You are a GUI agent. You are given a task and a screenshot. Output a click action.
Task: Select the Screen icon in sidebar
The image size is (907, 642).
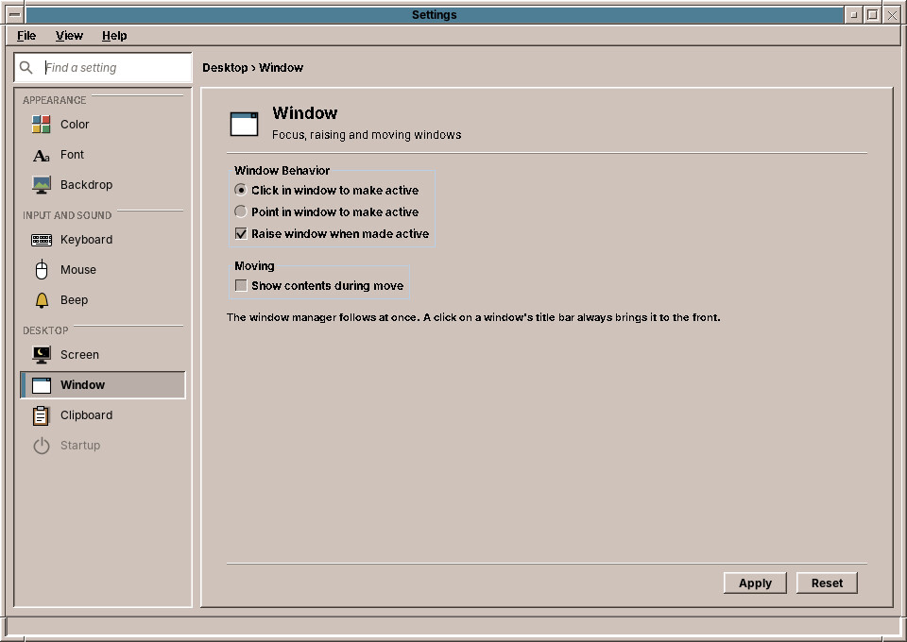pos(41,355)
